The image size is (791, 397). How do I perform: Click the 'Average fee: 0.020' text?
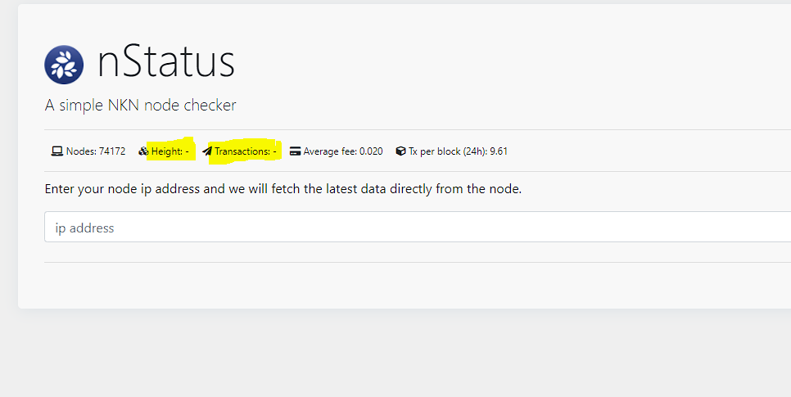point(343,151)
